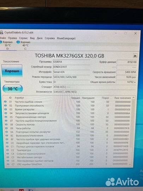The image size is (143, 191).
Task: Select the Время раскрутки row
Action: (x=67, y=109)
